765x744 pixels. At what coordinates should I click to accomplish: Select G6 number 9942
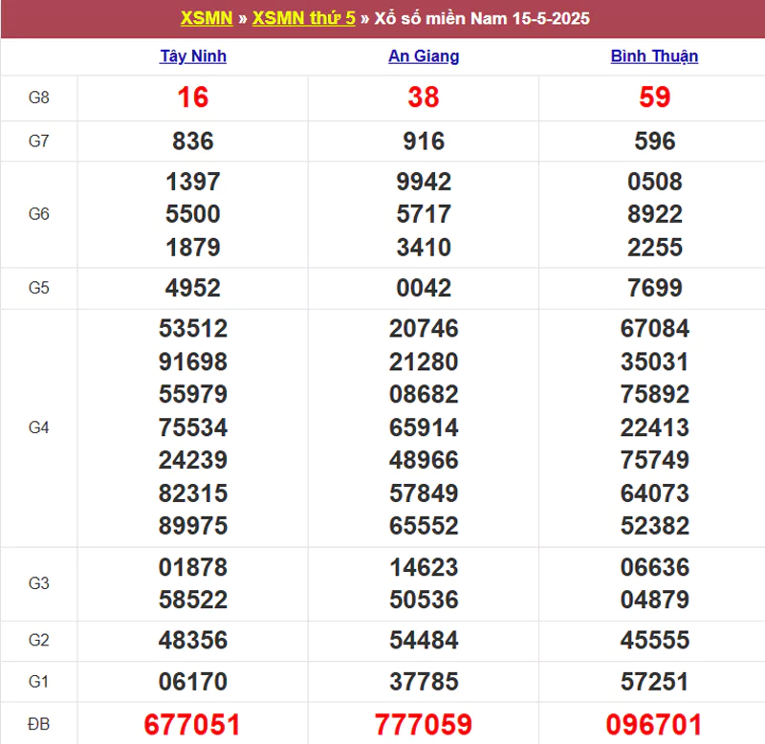coord(424,182)
